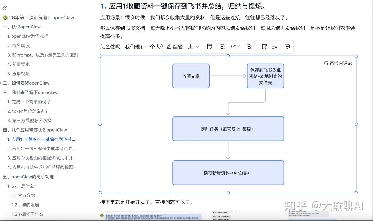Jump to 1. openclaw为何流行 in outline
The width and height of the screenshot is (373, 221).
28,36
